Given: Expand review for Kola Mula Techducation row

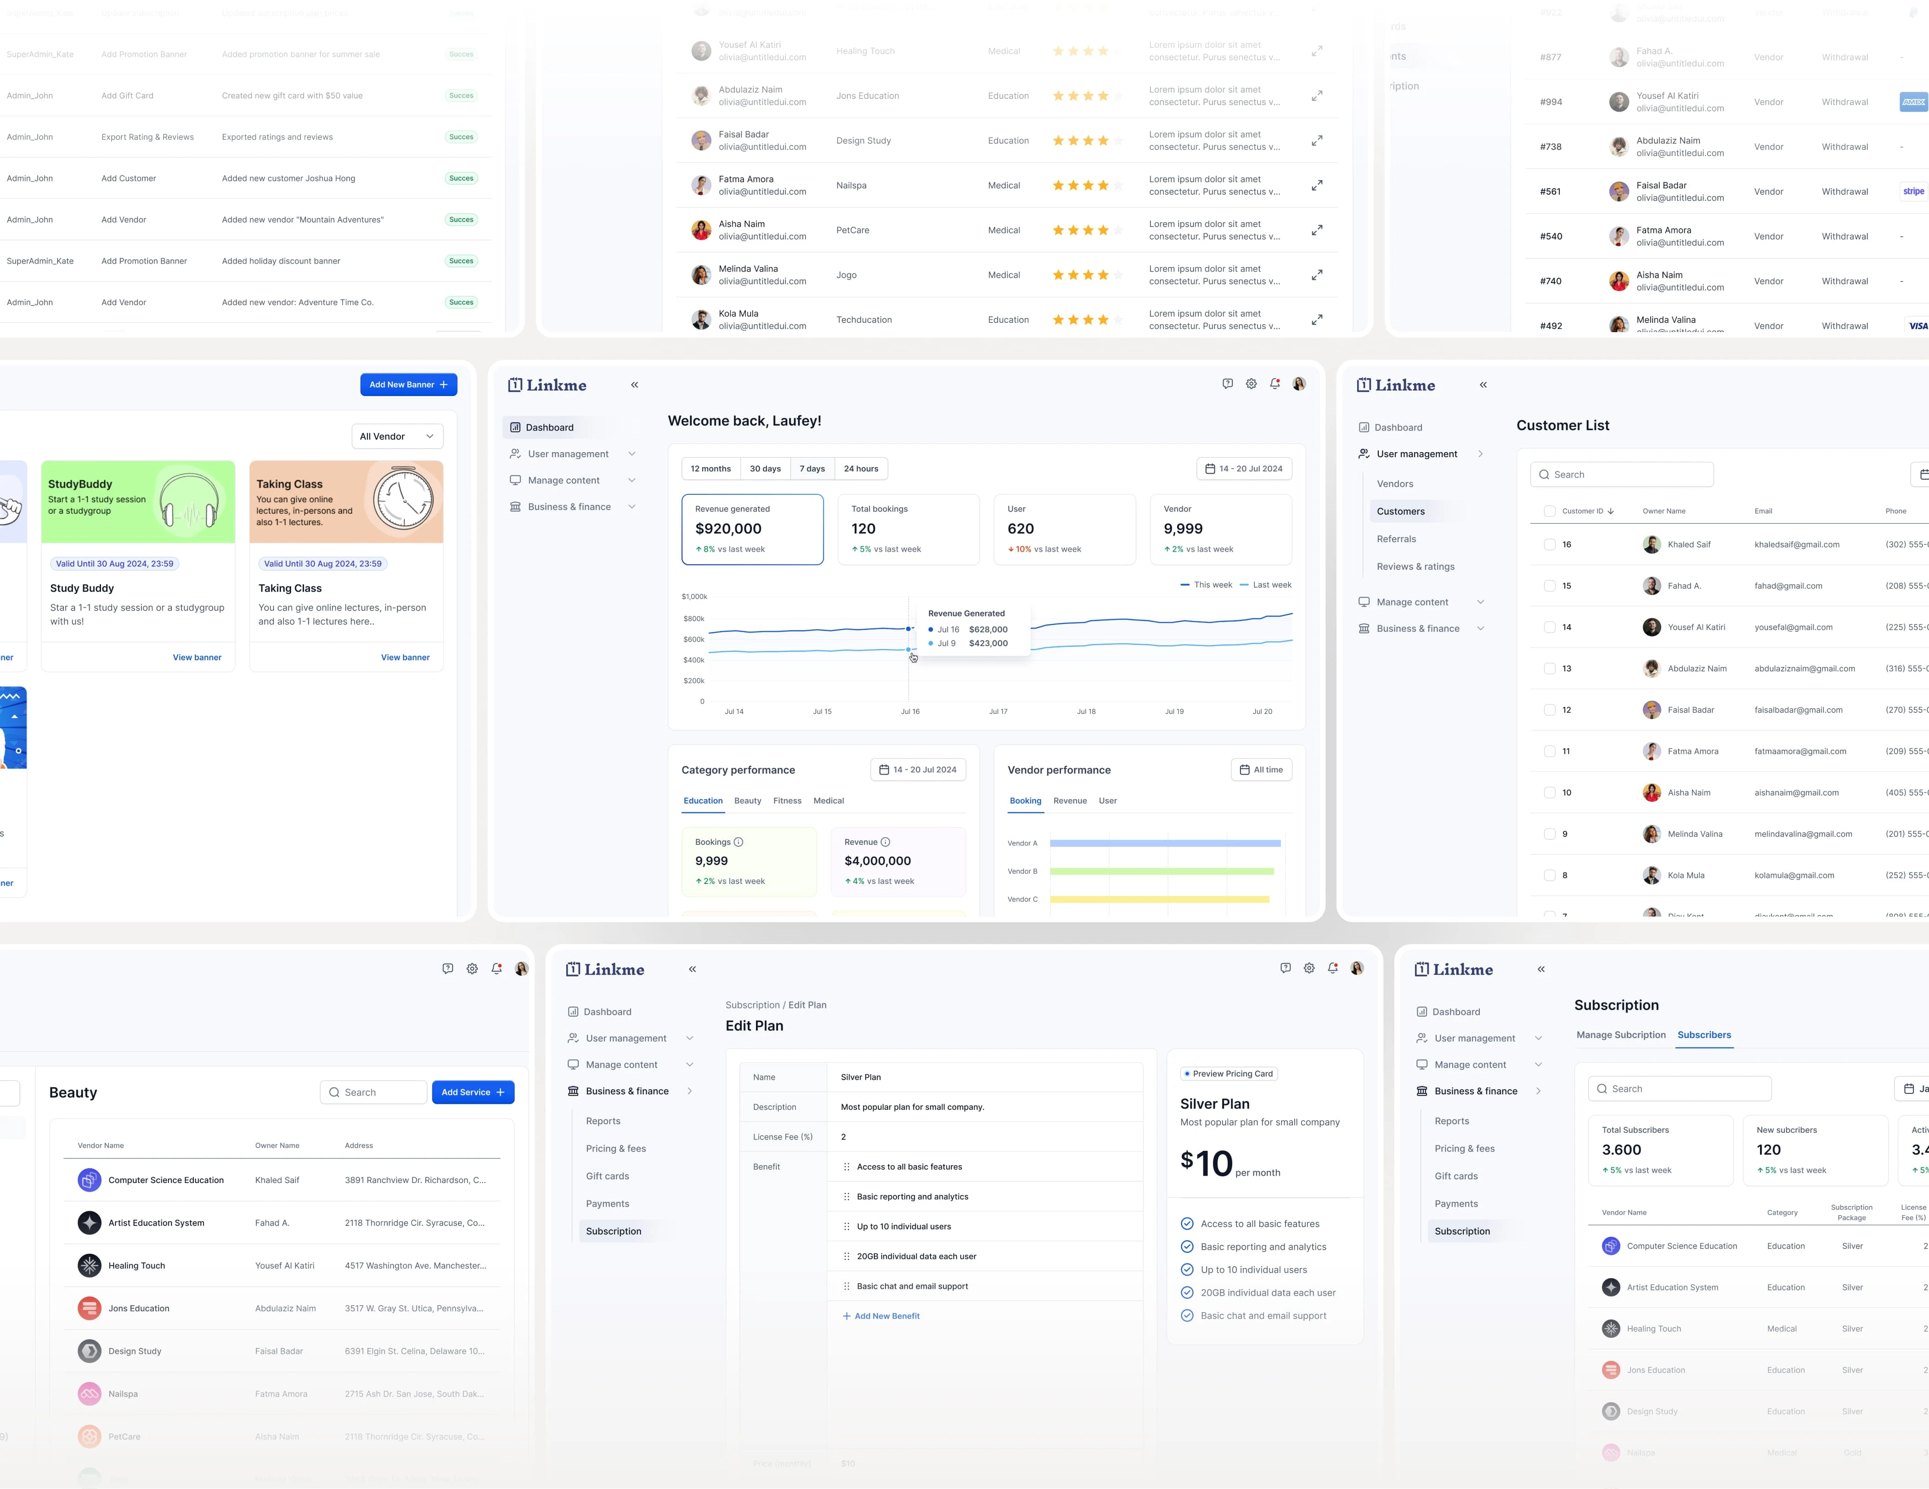Looking at the screenshot, I should pos(1317,320).
